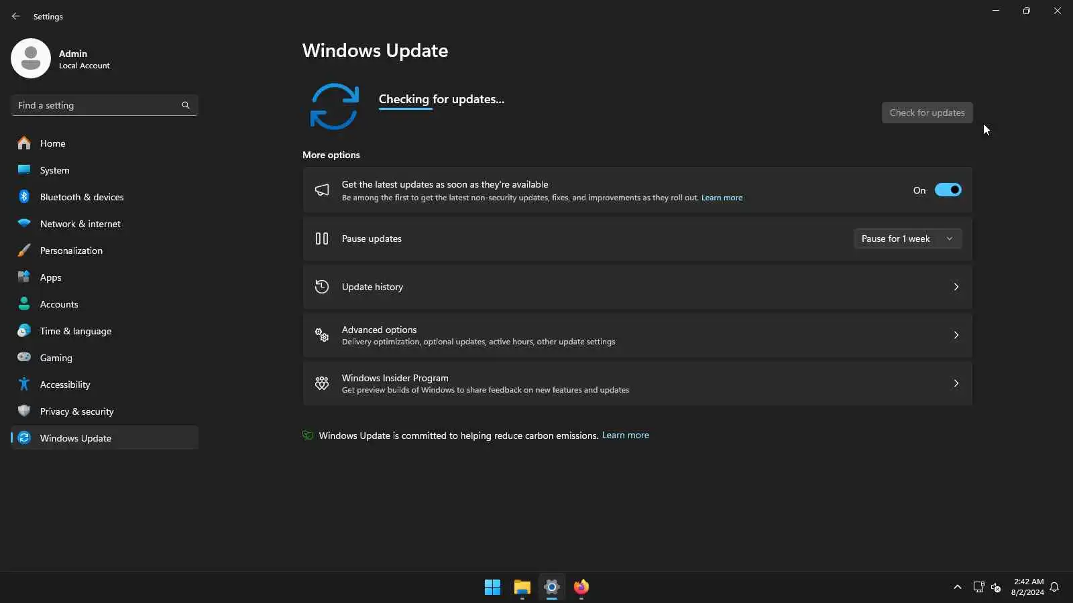Click the green leaf carbon icon
The width and height of the screenshot is (1073, 603).
(x=308, y=435)
